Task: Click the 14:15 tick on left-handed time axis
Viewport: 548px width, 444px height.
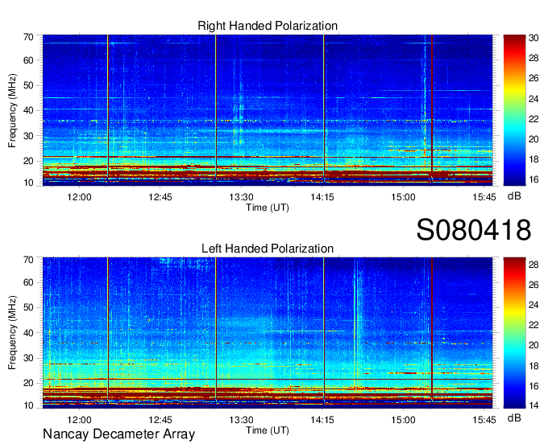Action: [x=322, y=420]
